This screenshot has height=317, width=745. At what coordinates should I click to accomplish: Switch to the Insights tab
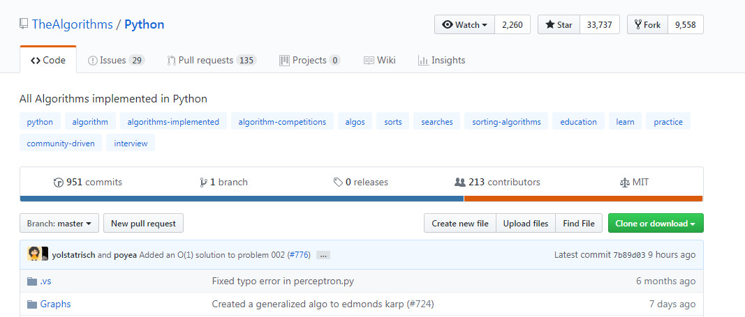(x=441, y=60)
